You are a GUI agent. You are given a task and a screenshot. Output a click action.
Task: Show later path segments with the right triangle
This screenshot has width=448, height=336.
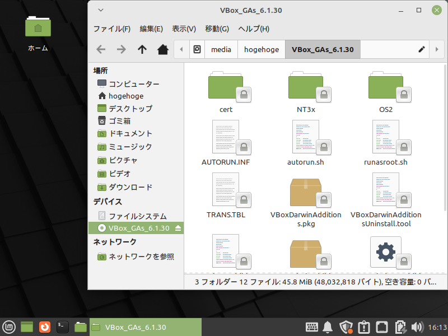(x=437, y=49)
